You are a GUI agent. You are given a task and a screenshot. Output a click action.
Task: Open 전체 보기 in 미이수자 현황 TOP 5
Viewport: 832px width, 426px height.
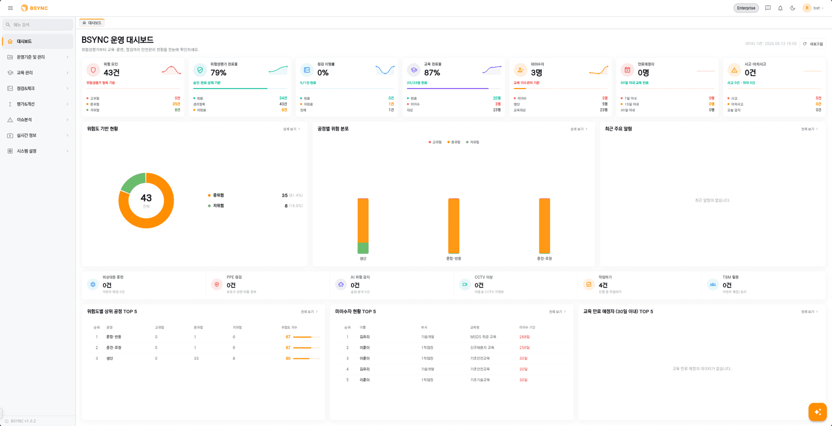558,312
